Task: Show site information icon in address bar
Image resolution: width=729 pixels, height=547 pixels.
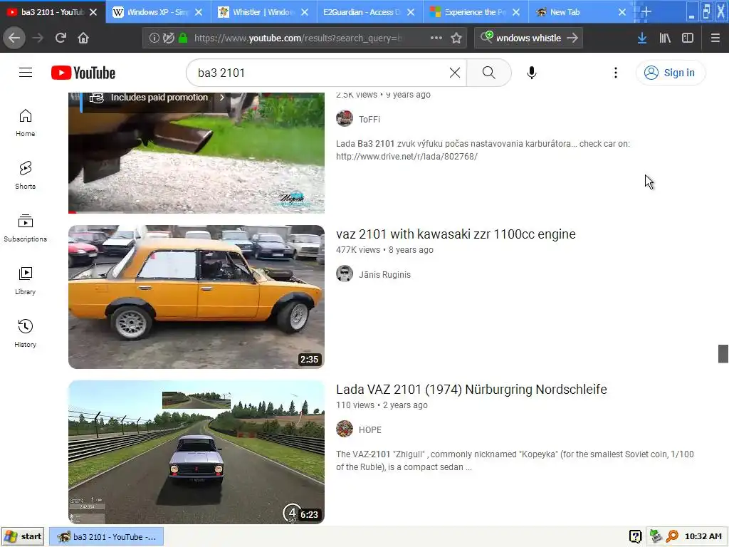Action: click(x=154, y=38)
